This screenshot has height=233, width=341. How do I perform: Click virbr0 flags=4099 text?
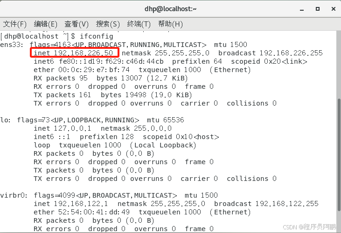pyautogui.click(x=55, y=195)
